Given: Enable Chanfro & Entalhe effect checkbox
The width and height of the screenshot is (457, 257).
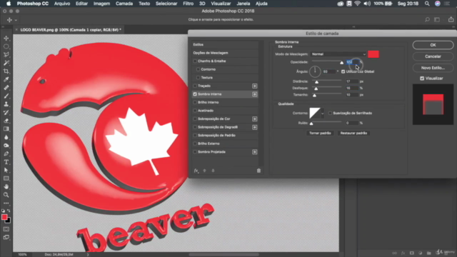Looking at the screenshot, I should click(x=195, y=61).
